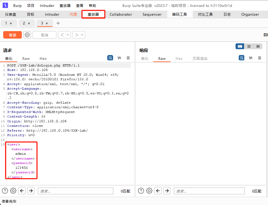Open the 查看 menu
268x205 pixels.
80,6
